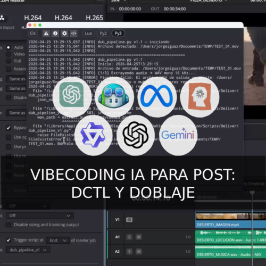Click the OUT timecode 00:00:34:00
Viewport: 266px width, 266px height.
pos(174,9)
